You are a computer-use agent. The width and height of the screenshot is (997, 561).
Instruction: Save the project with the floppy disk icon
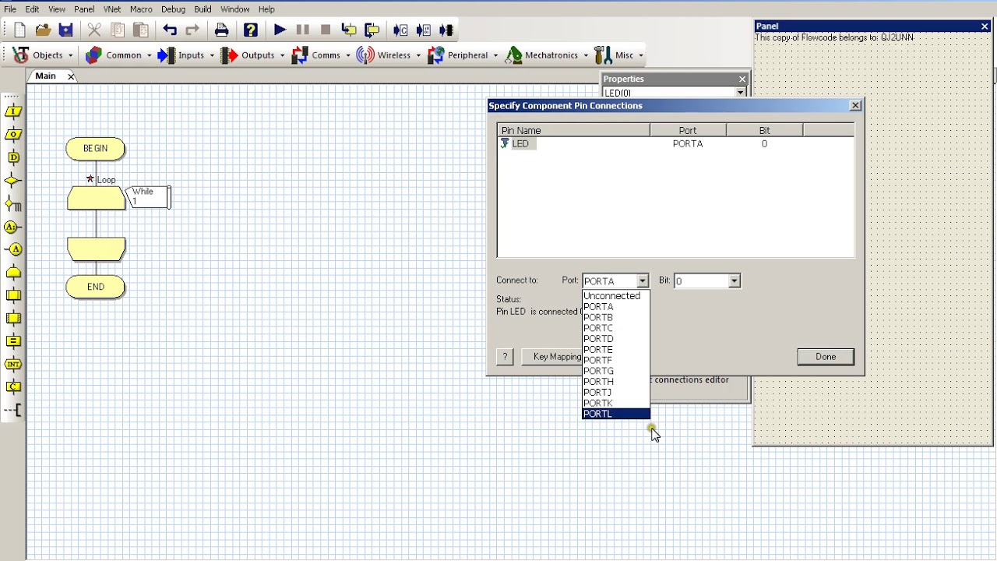point(65,30)
